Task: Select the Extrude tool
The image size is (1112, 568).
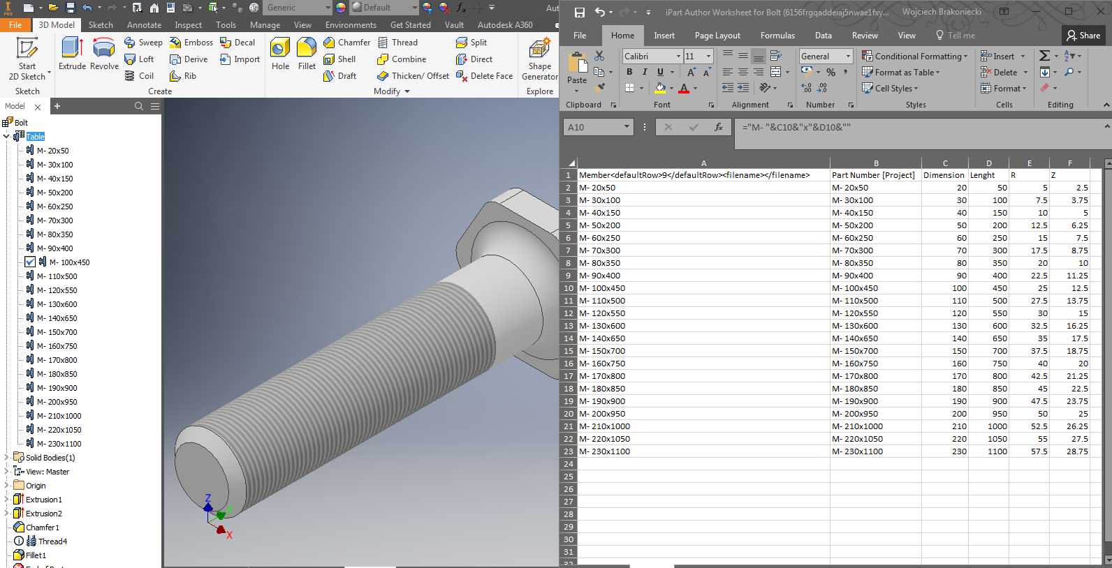Action: click(72, 54)
